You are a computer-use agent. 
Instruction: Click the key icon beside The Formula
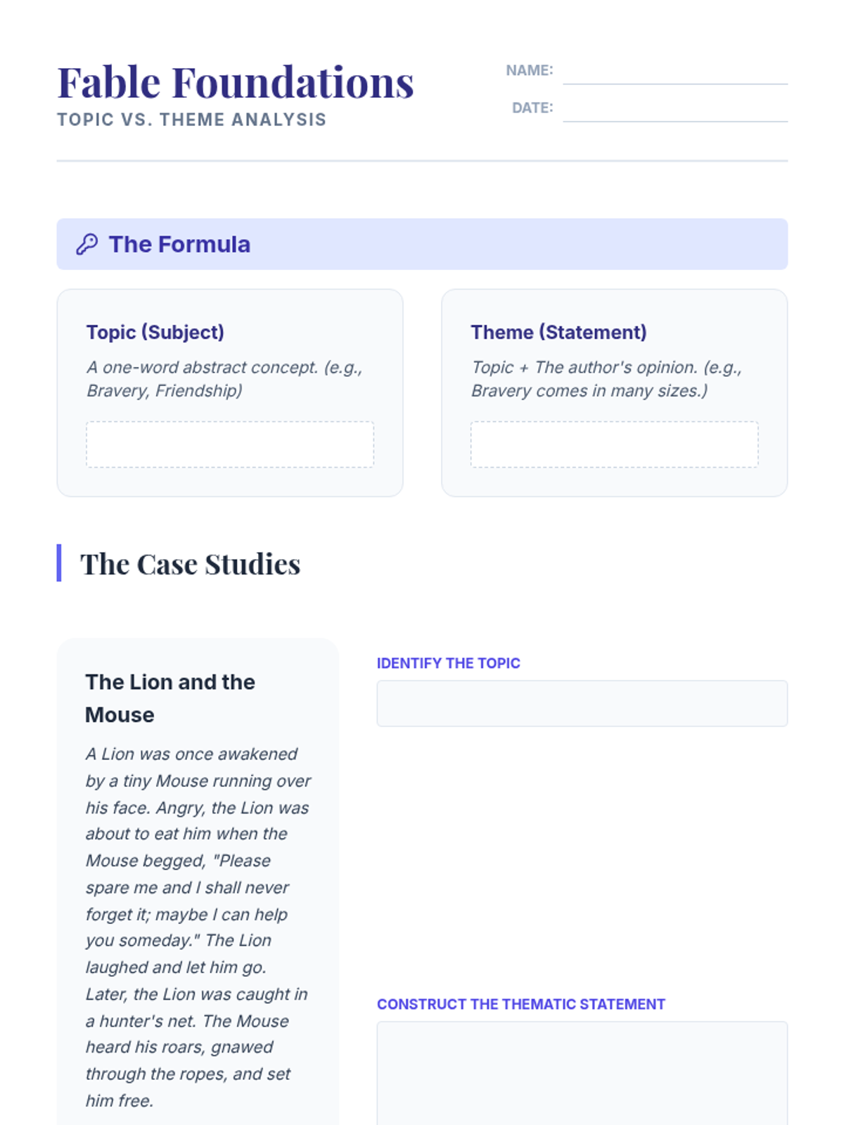coord(87,244)
